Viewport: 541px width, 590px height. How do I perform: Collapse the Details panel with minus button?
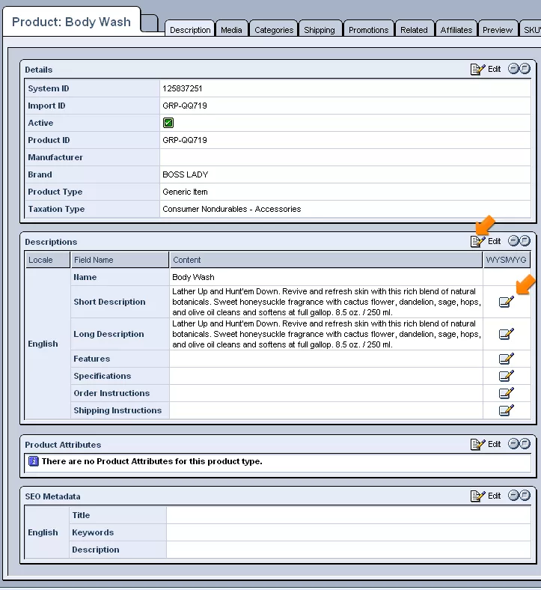click(x=513, y=69)
